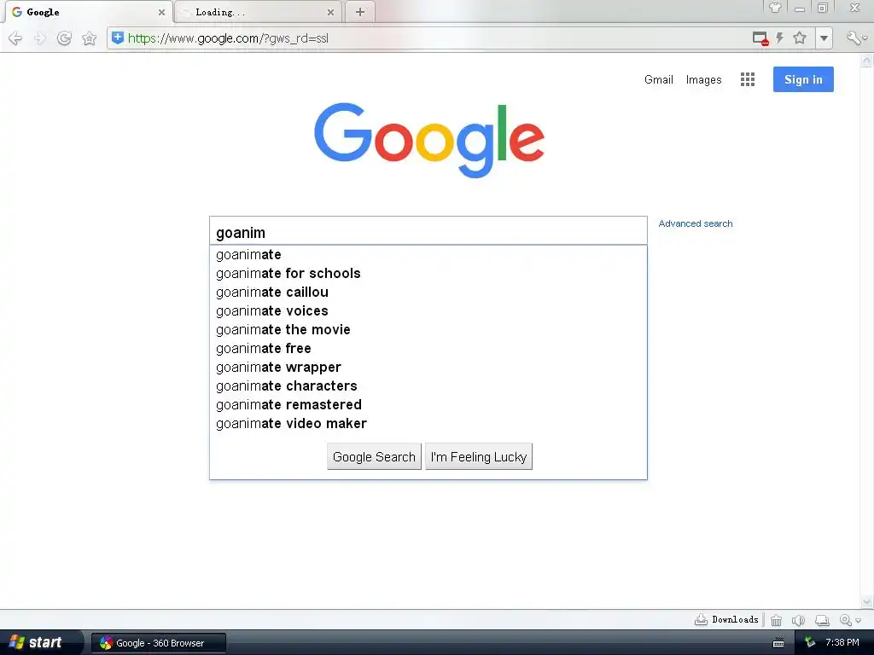
Task: Click the trash bin cleanup icon
Action: (x=777, y=620)
